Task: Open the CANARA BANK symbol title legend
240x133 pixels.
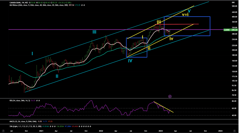Action: coord(19,2)
